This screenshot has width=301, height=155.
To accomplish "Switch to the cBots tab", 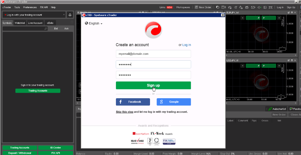I will click(50, 23).
